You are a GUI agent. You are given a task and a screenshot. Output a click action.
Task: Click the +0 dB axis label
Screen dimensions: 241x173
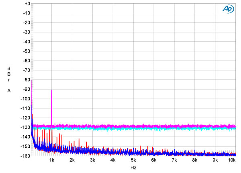27,4
